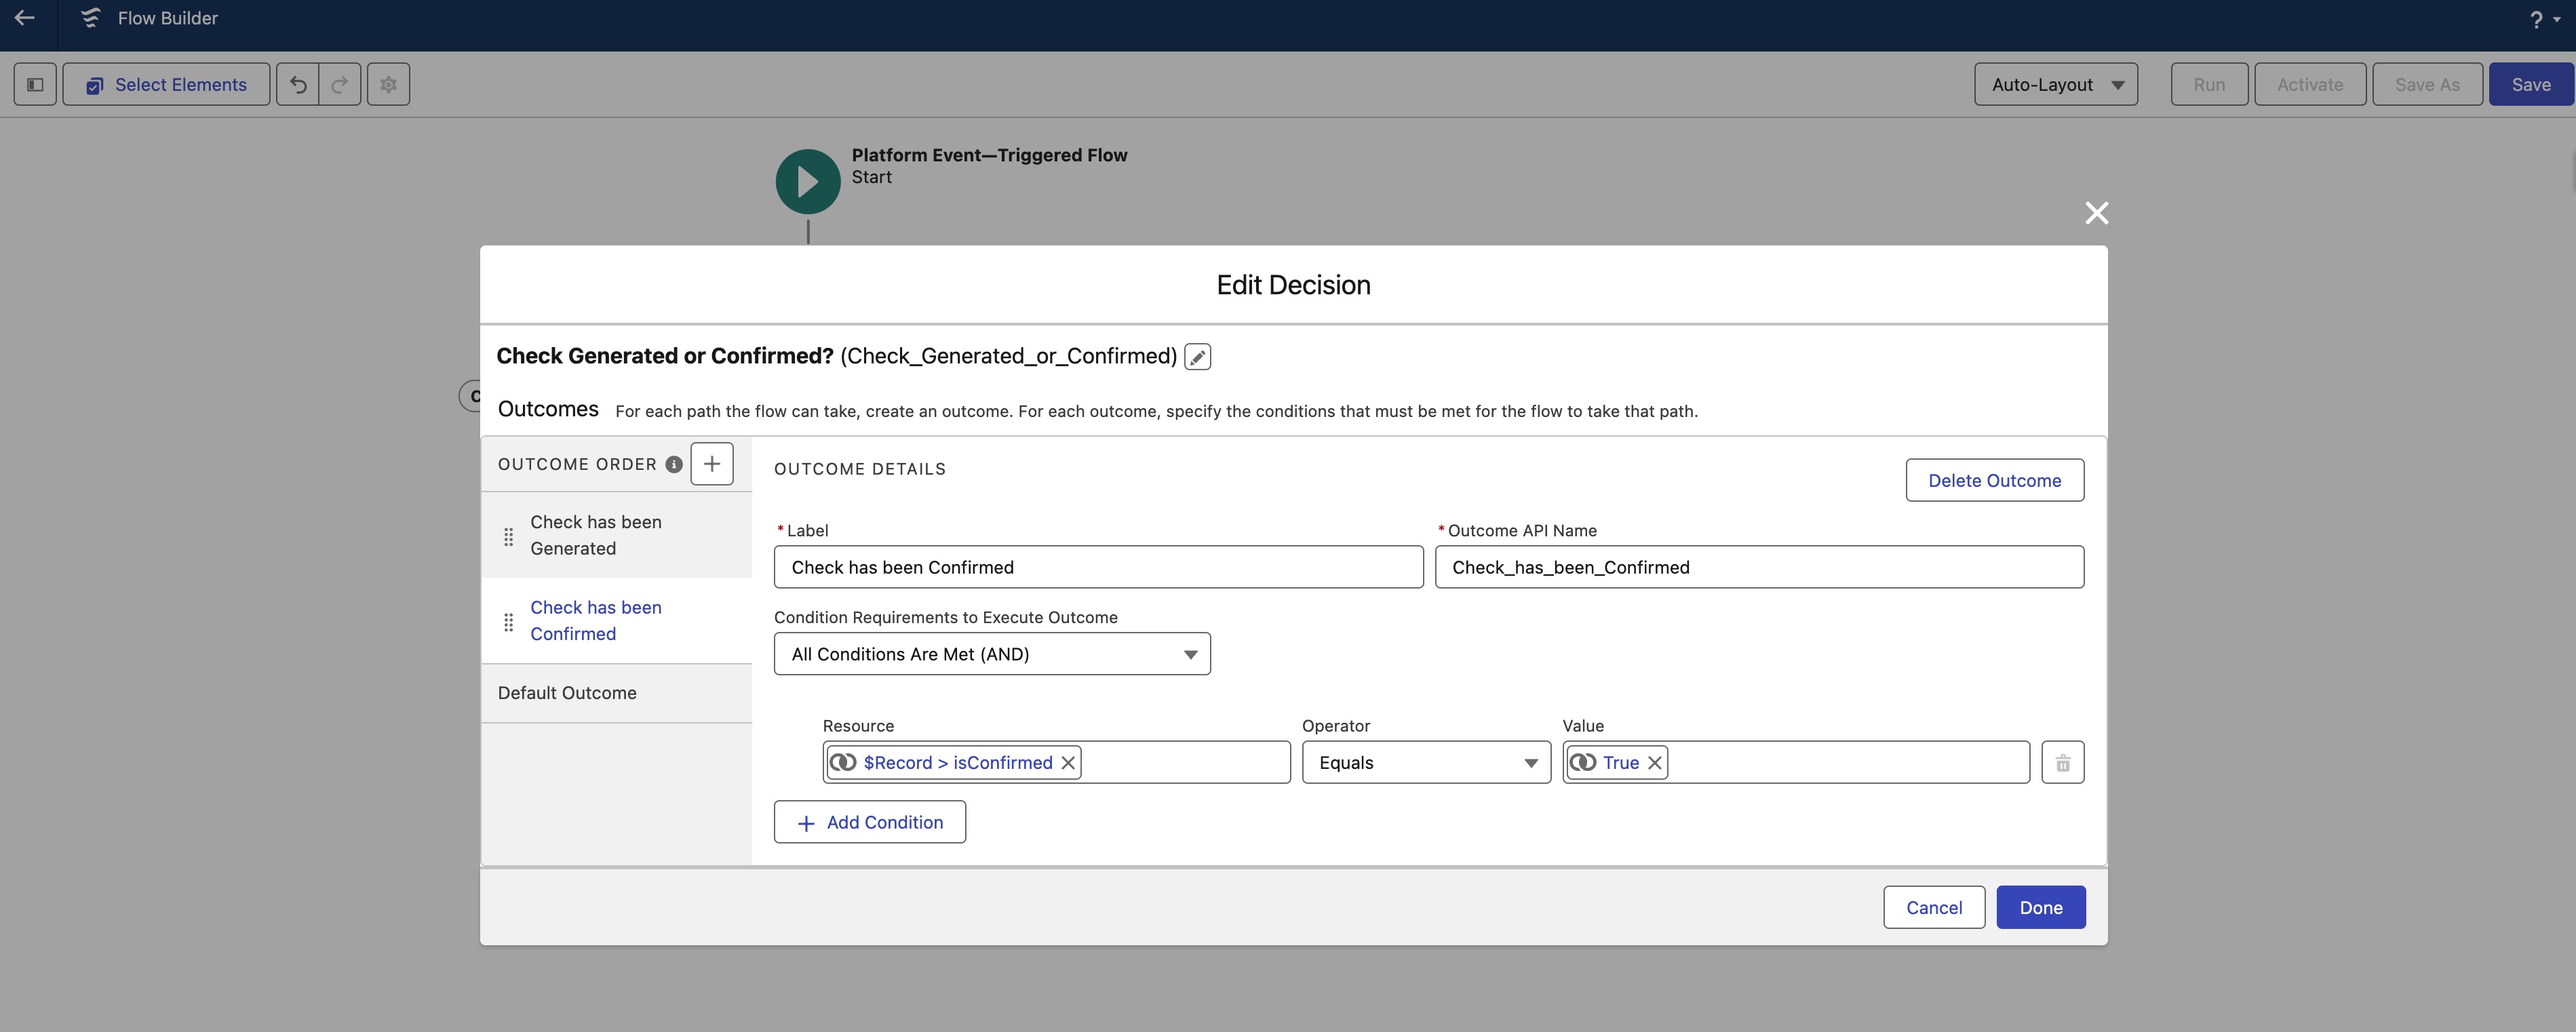
Task: Click the undo arrow icon
Action: coord(298,84)
